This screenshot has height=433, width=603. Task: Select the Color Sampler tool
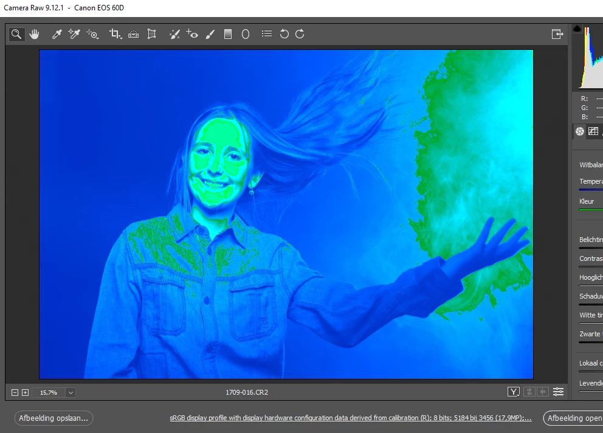point(74,34)
